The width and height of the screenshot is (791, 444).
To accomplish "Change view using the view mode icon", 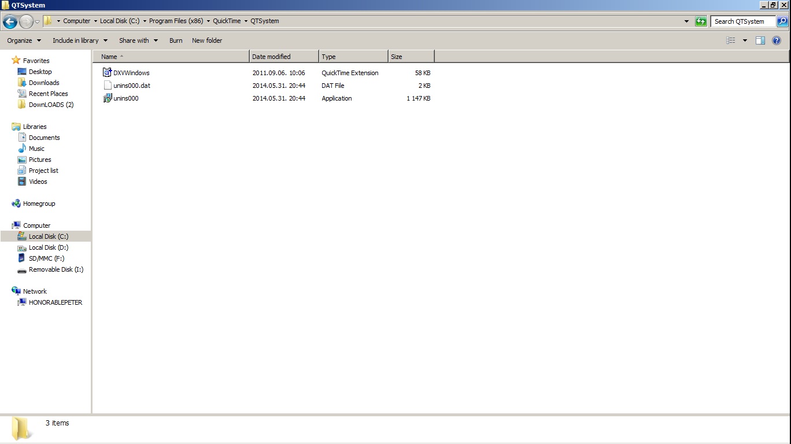I will [x=731, y=40].
